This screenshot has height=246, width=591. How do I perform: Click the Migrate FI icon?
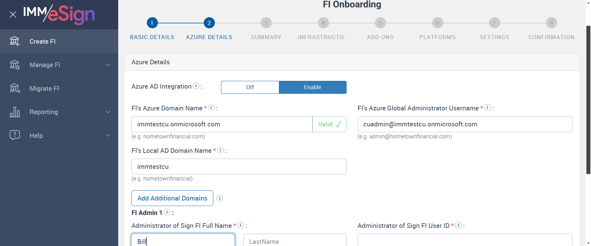pos(14,89)
